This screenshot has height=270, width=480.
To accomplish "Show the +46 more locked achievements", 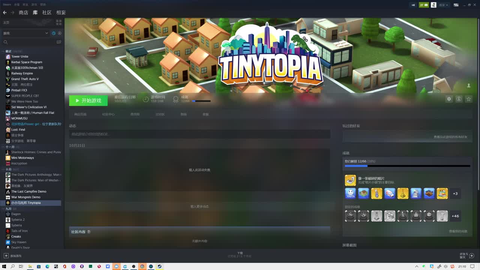I will (455, 216).
